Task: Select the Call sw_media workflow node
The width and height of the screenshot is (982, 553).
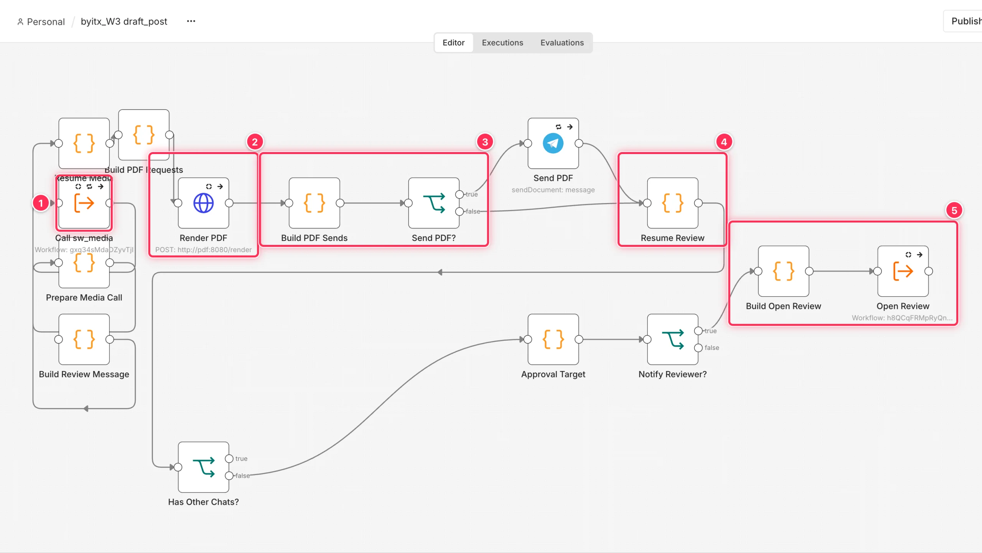Action: coord(84,203)
